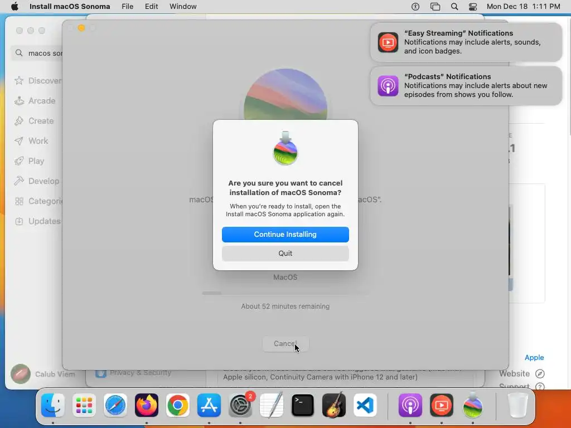Click the Develop hammer icon in sidebar
Viewport: 571px width, 428px height.
point(19,181)
